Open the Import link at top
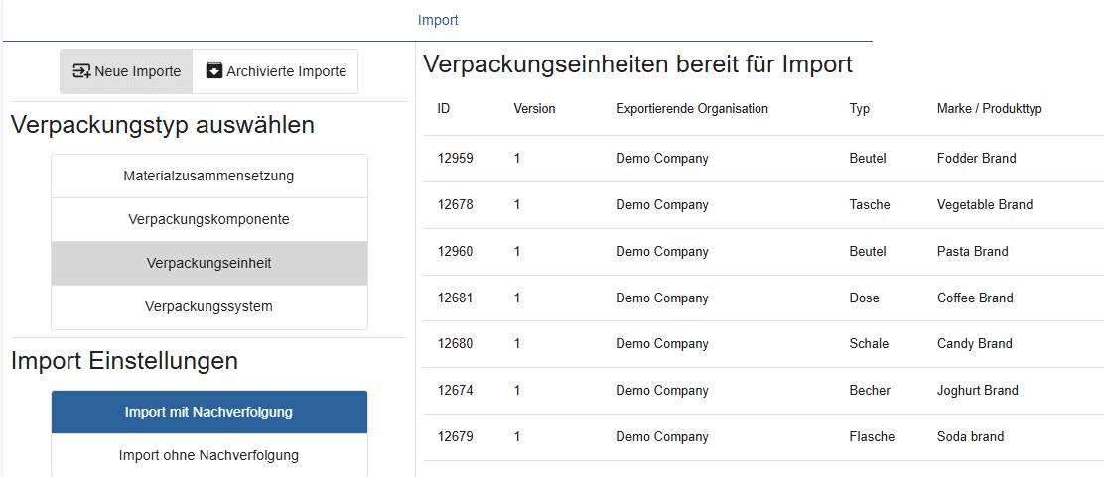 coord(438,20)
